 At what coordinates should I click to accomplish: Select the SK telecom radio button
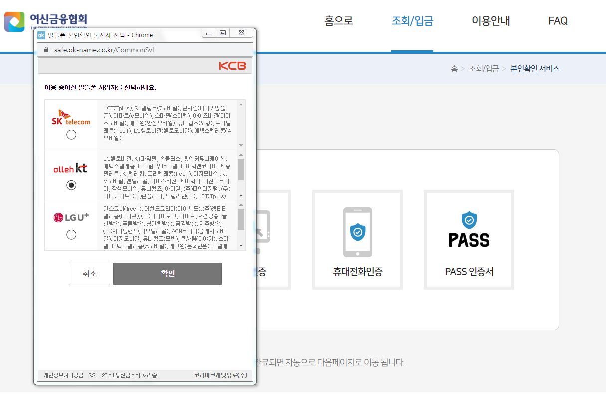(x=71, y=135)
